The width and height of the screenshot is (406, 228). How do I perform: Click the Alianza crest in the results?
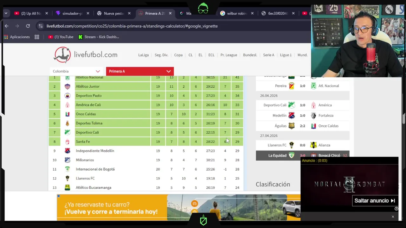313,145
